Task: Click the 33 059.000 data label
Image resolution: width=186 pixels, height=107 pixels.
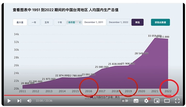Action: (154, 36)
